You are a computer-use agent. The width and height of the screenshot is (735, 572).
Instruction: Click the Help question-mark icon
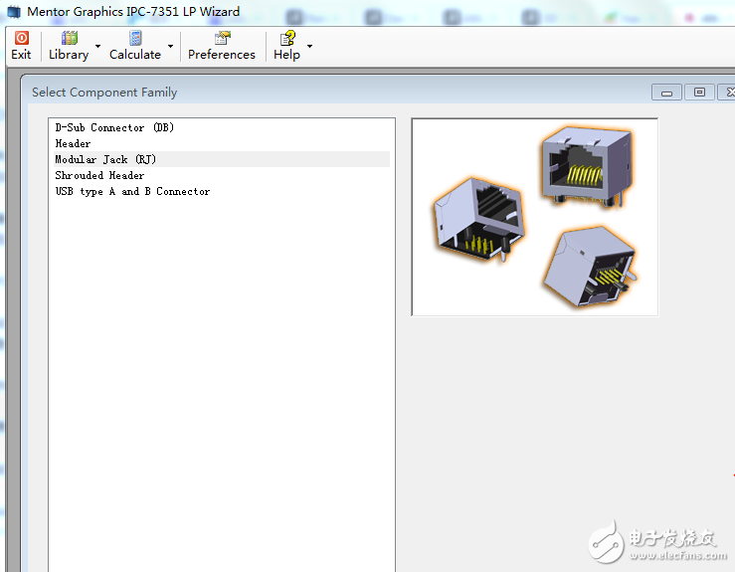pyautogui.click(x=287, y=38)
